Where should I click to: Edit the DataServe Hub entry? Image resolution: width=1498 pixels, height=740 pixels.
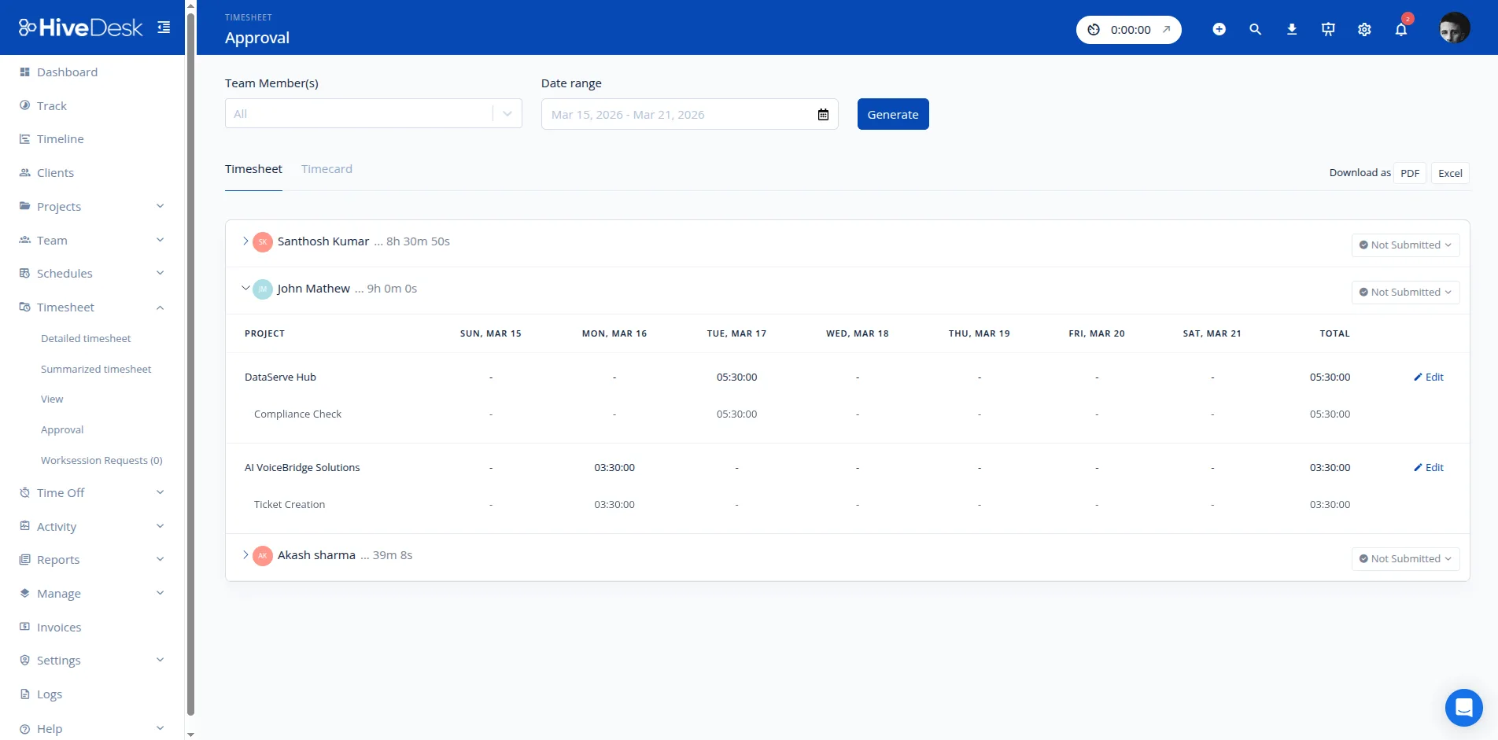coord(1429,377)
